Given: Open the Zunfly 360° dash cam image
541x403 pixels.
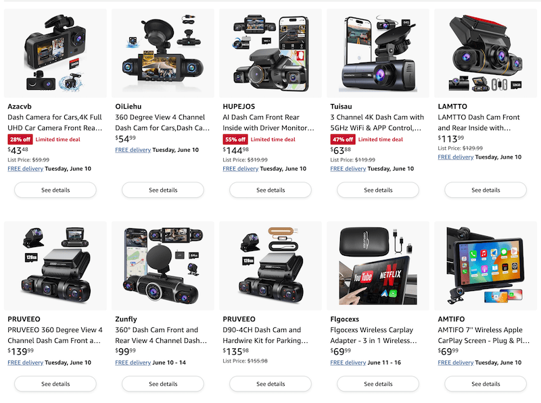Looking at the screenshot, I should click(163, 265).
